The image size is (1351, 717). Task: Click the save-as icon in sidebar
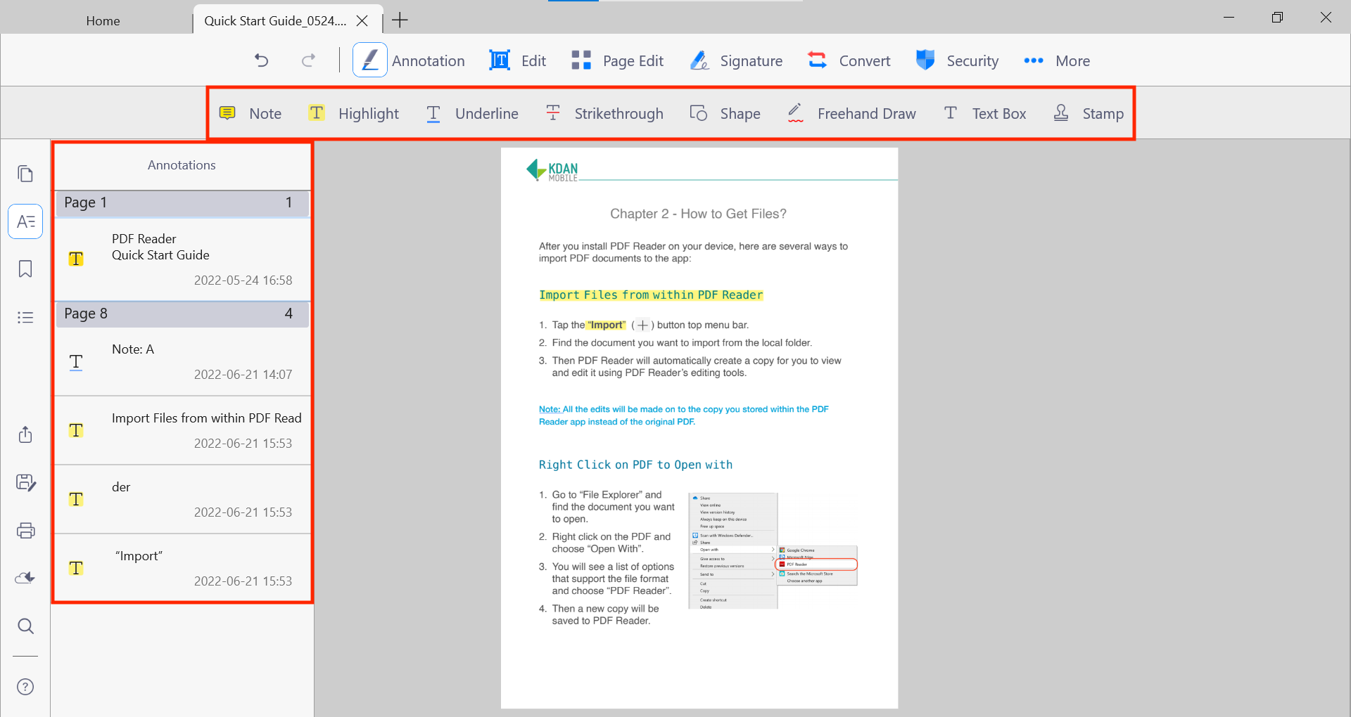click(x=25, y=482)
